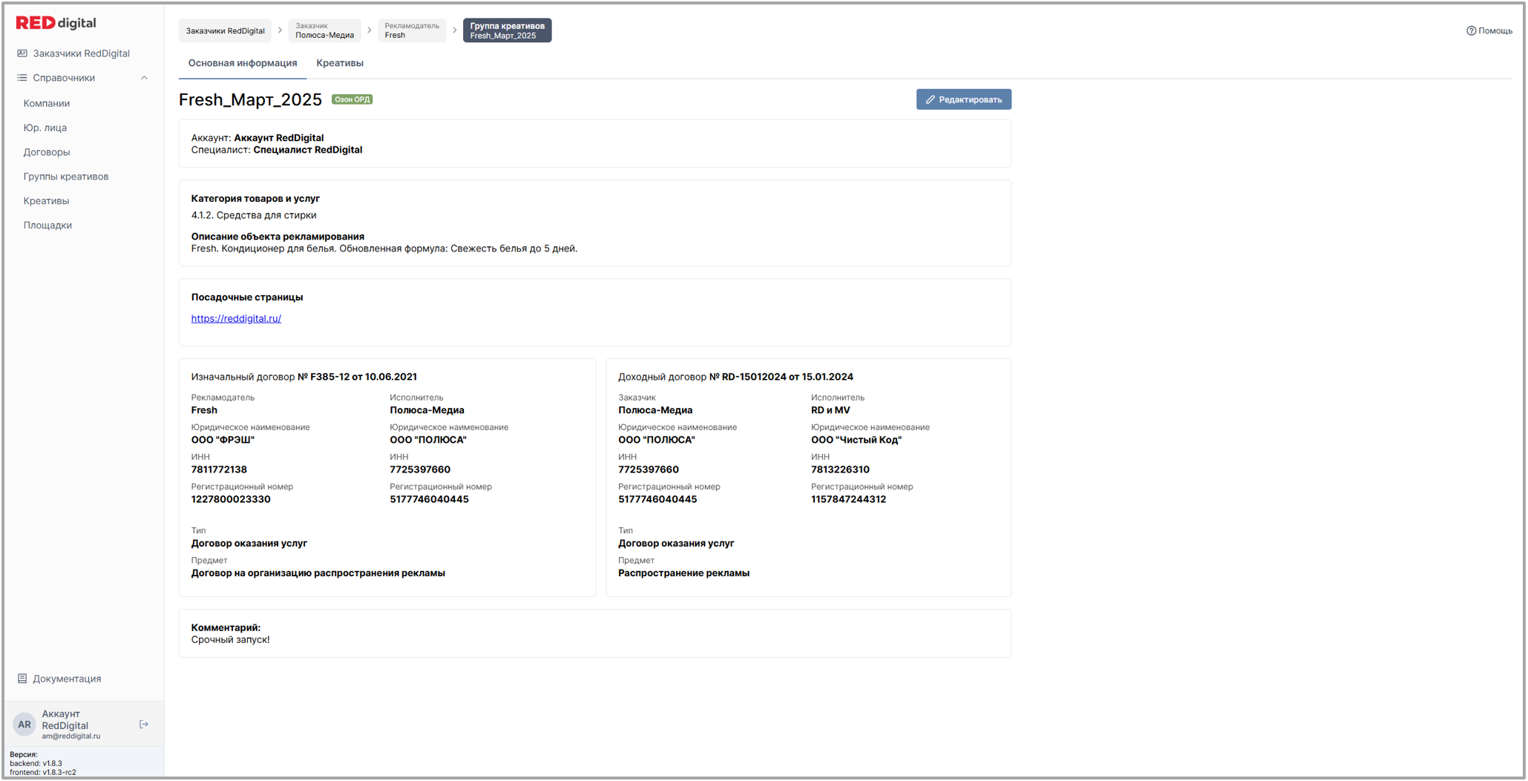Click legal name ООО "Чистый Код"
This screenshot has width=1528, height=781.
click(856, 441)
